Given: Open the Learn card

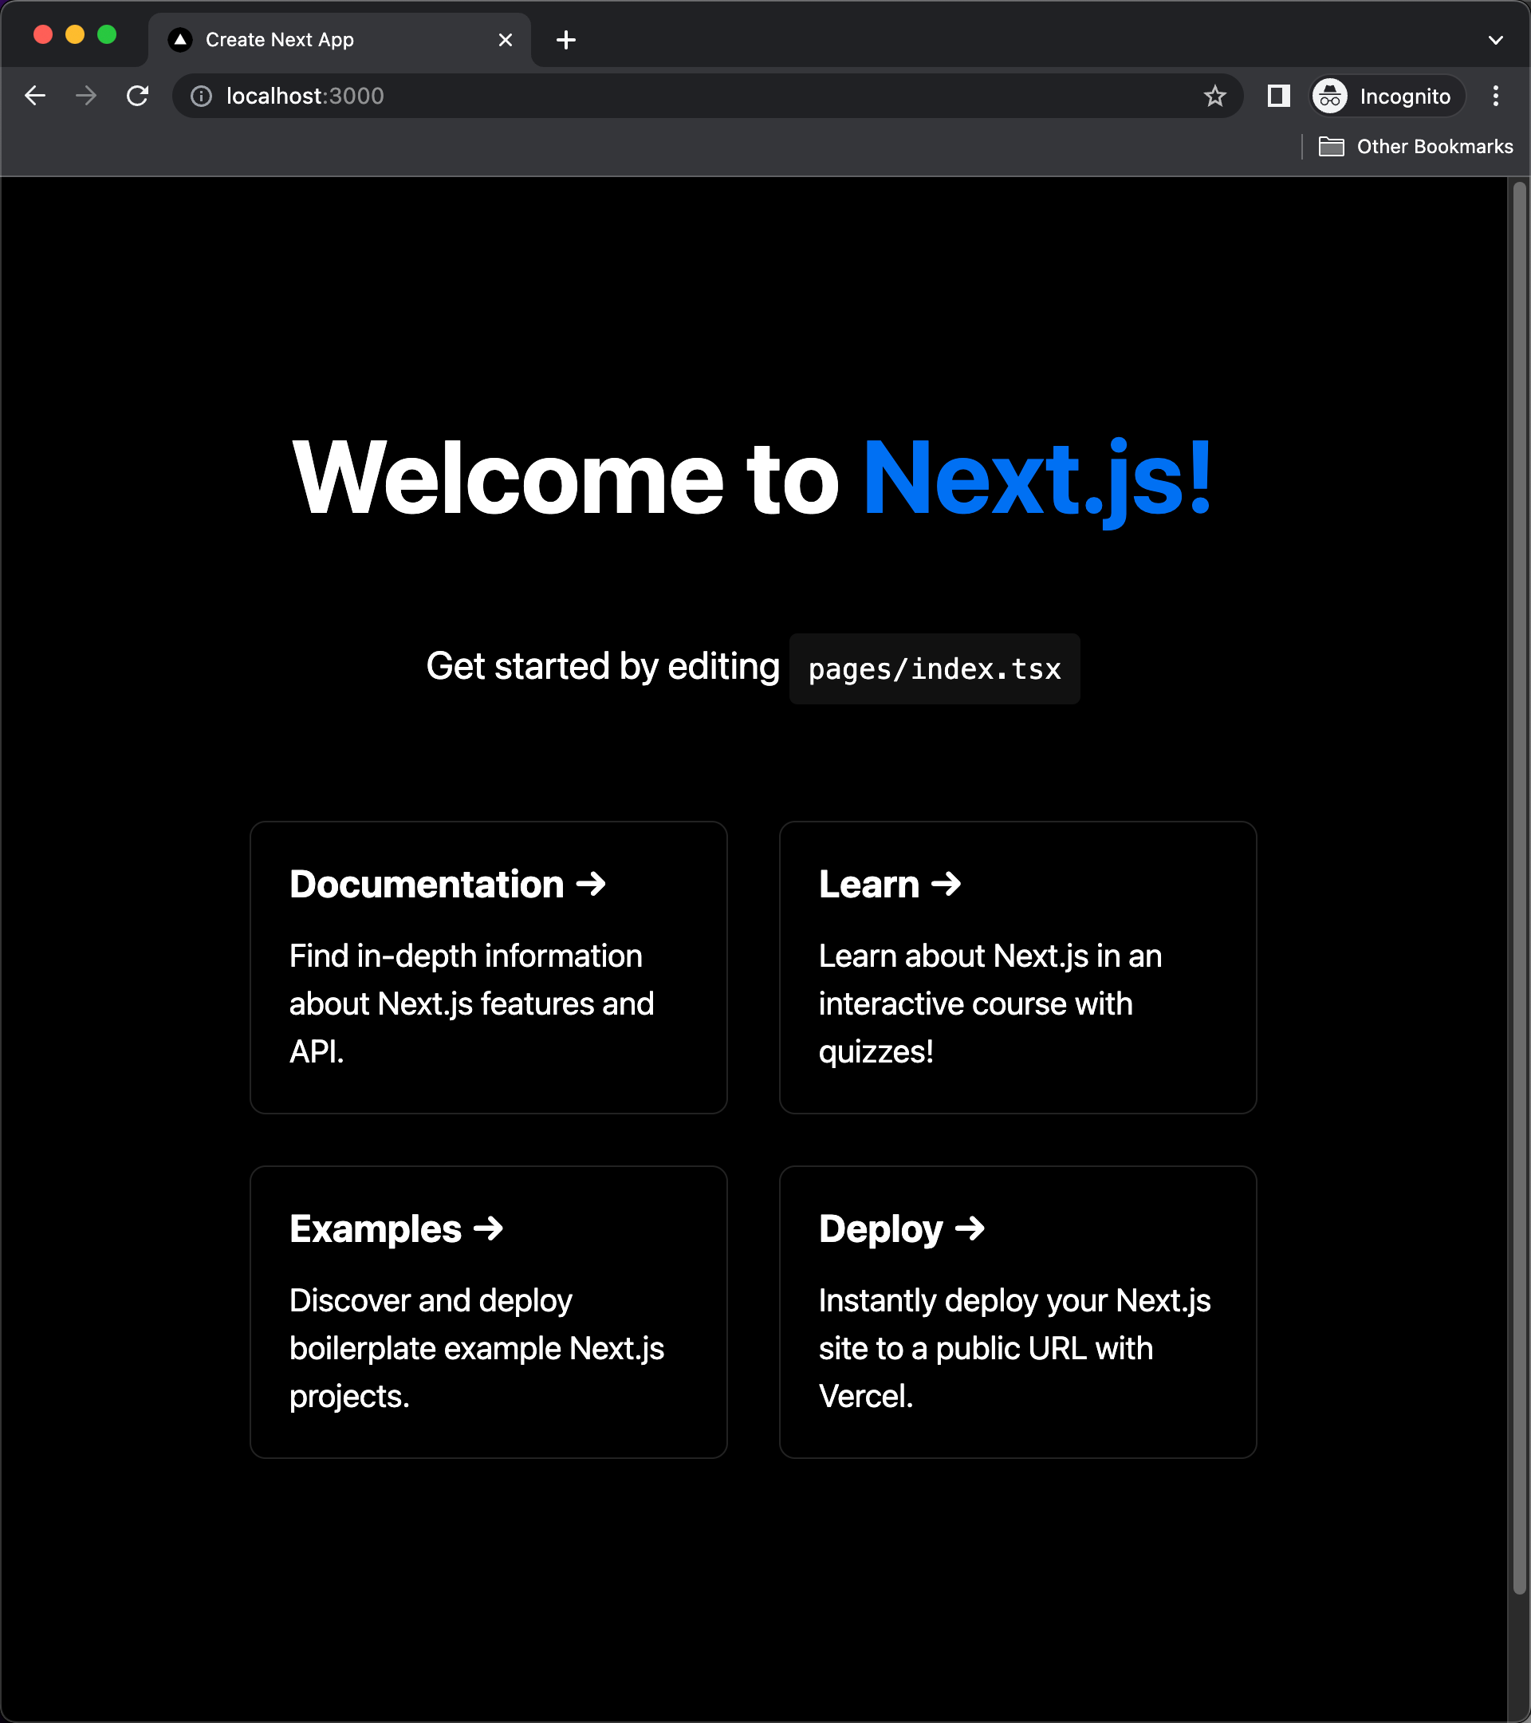Looking at the screenshot, I should pos(1017,968).
